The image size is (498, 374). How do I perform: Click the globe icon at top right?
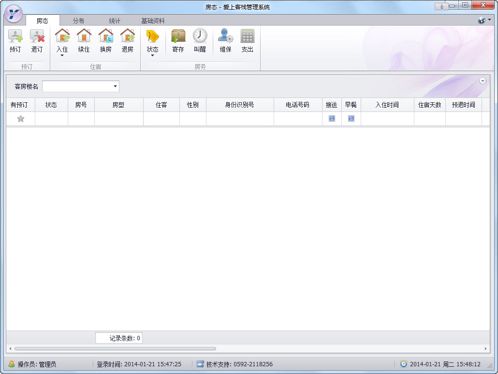click(482, 21)
